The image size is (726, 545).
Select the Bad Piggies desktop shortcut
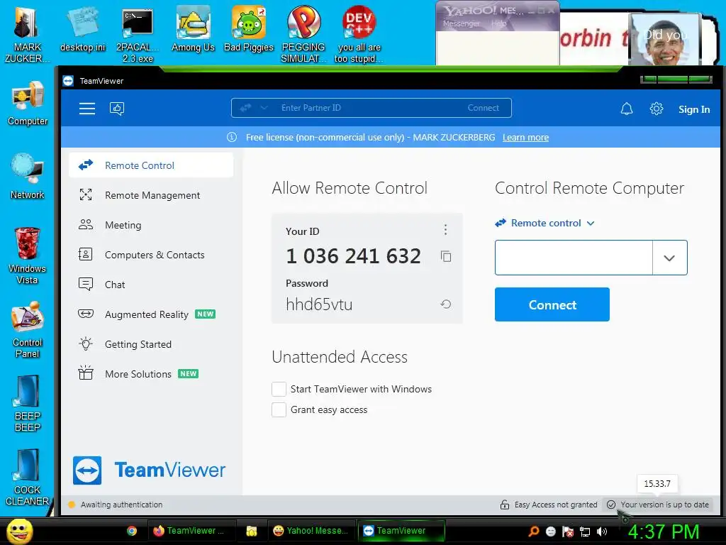click(x=249, y=30)
